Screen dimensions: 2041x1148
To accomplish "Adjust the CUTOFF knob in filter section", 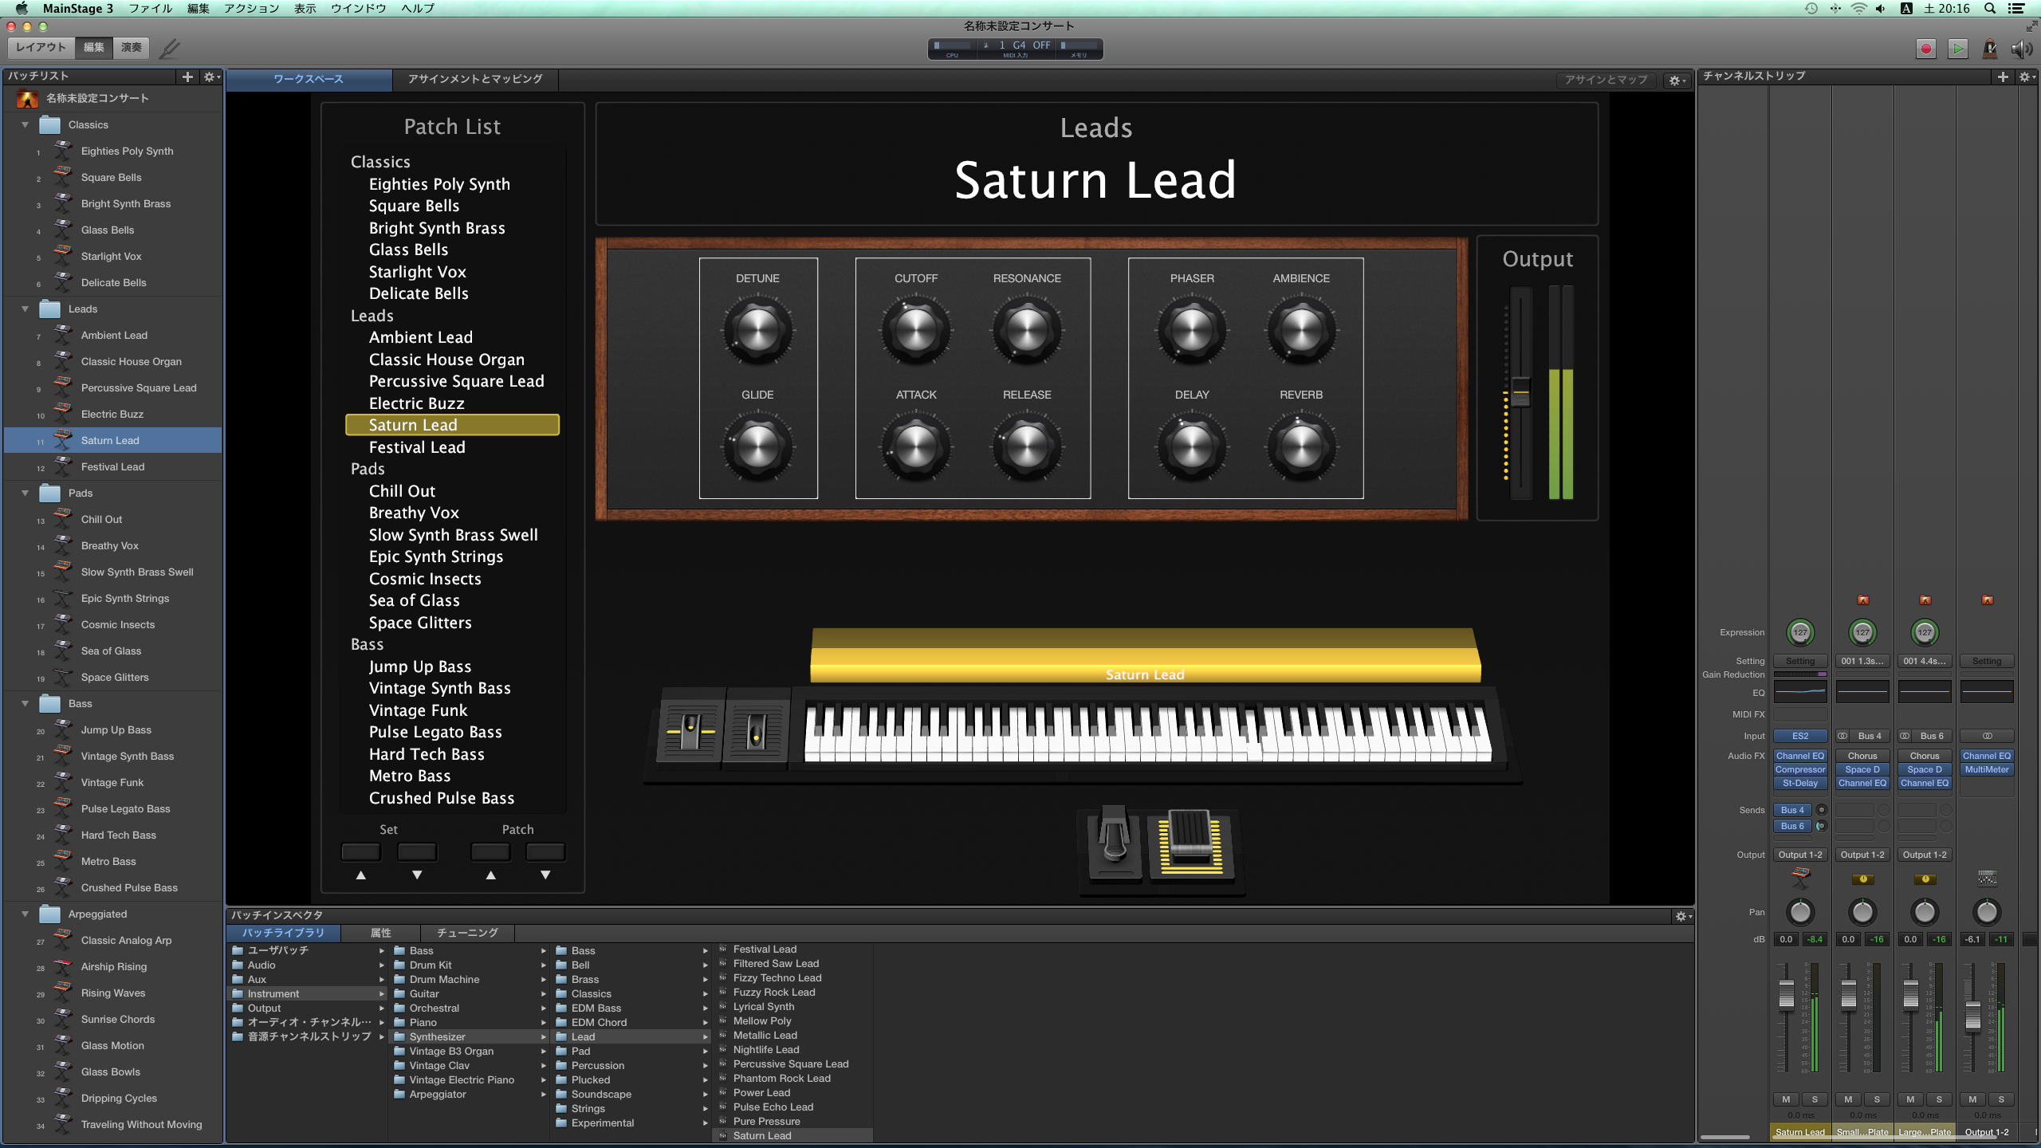I will [x=914, y=329].
